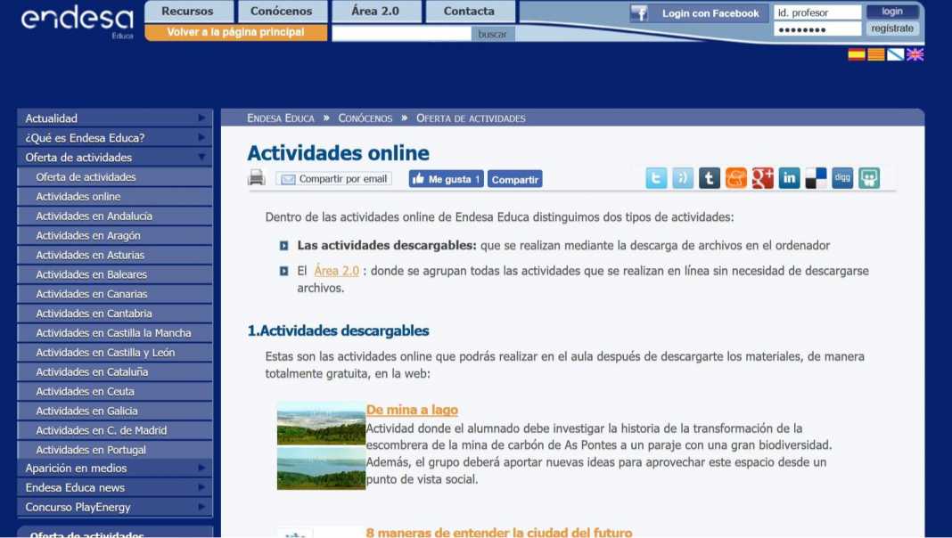
Task: Select the Spanish flag icon
Action: tap(856, 54)
